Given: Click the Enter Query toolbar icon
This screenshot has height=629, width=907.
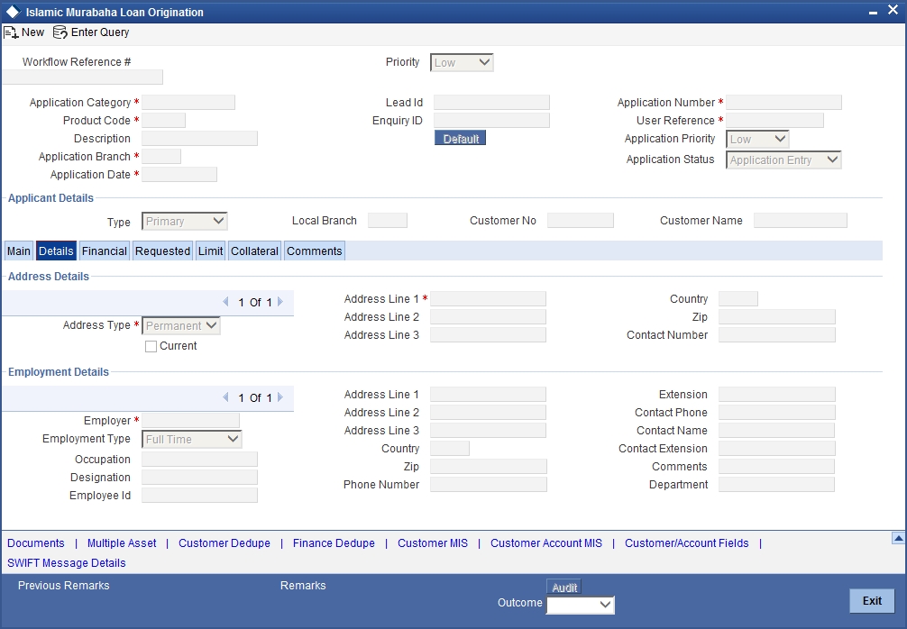Looking at the screenshot, I should 60,32.
